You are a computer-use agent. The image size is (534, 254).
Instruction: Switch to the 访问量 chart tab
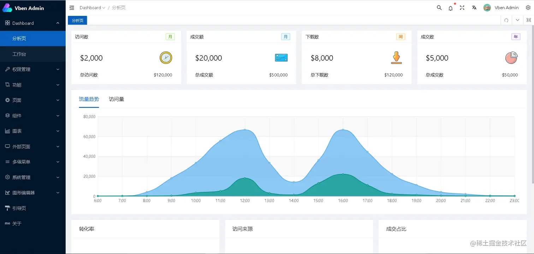[x=117, y=99]
